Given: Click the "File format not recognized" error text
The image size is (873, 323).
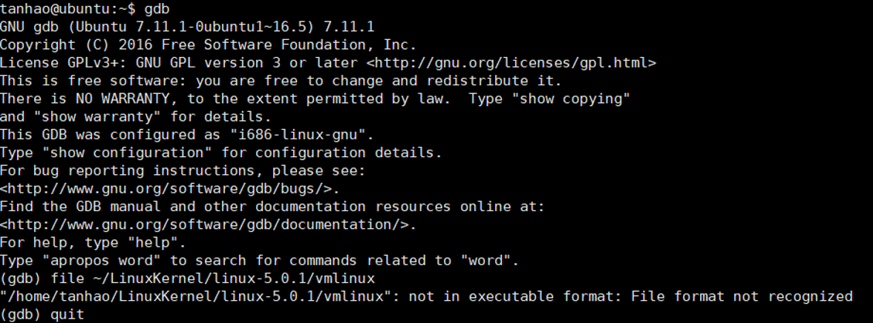Looking at the screenshot, I should [x=741, y=296].
